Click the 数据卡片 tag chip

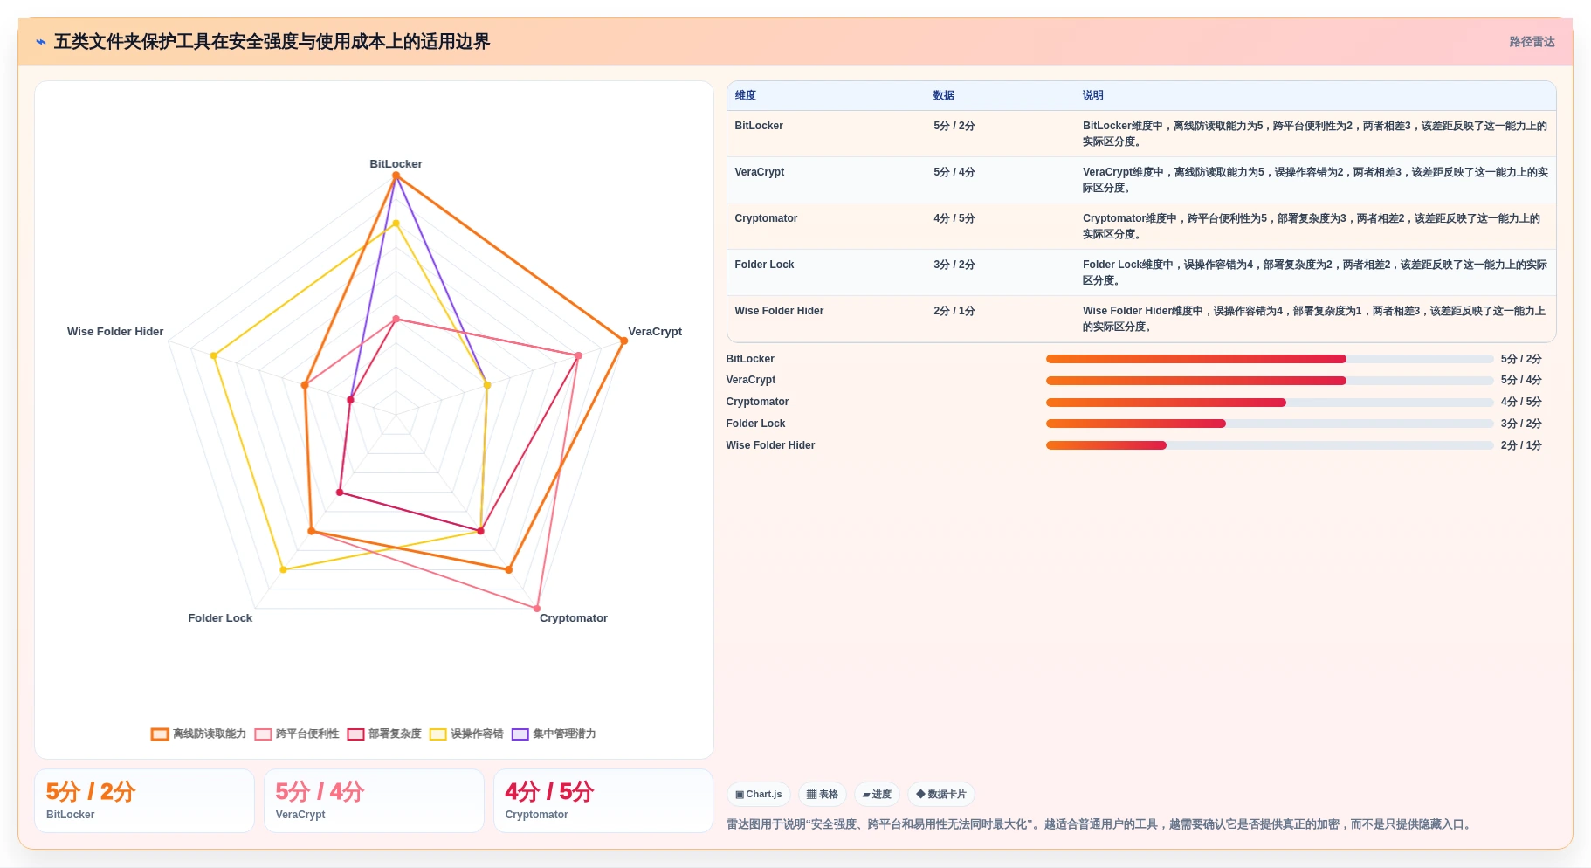(x=941, y=795)
